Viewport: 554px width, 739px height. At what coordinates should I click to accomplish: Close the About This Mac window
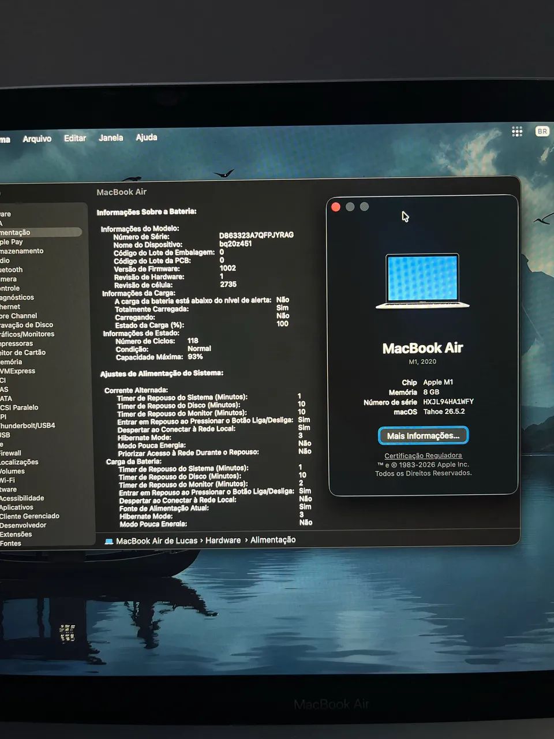336,207
